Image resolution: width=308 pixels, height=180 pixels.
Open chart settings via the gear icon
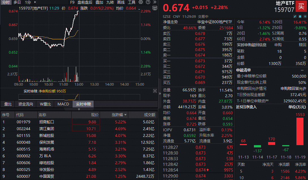point(140,2)
